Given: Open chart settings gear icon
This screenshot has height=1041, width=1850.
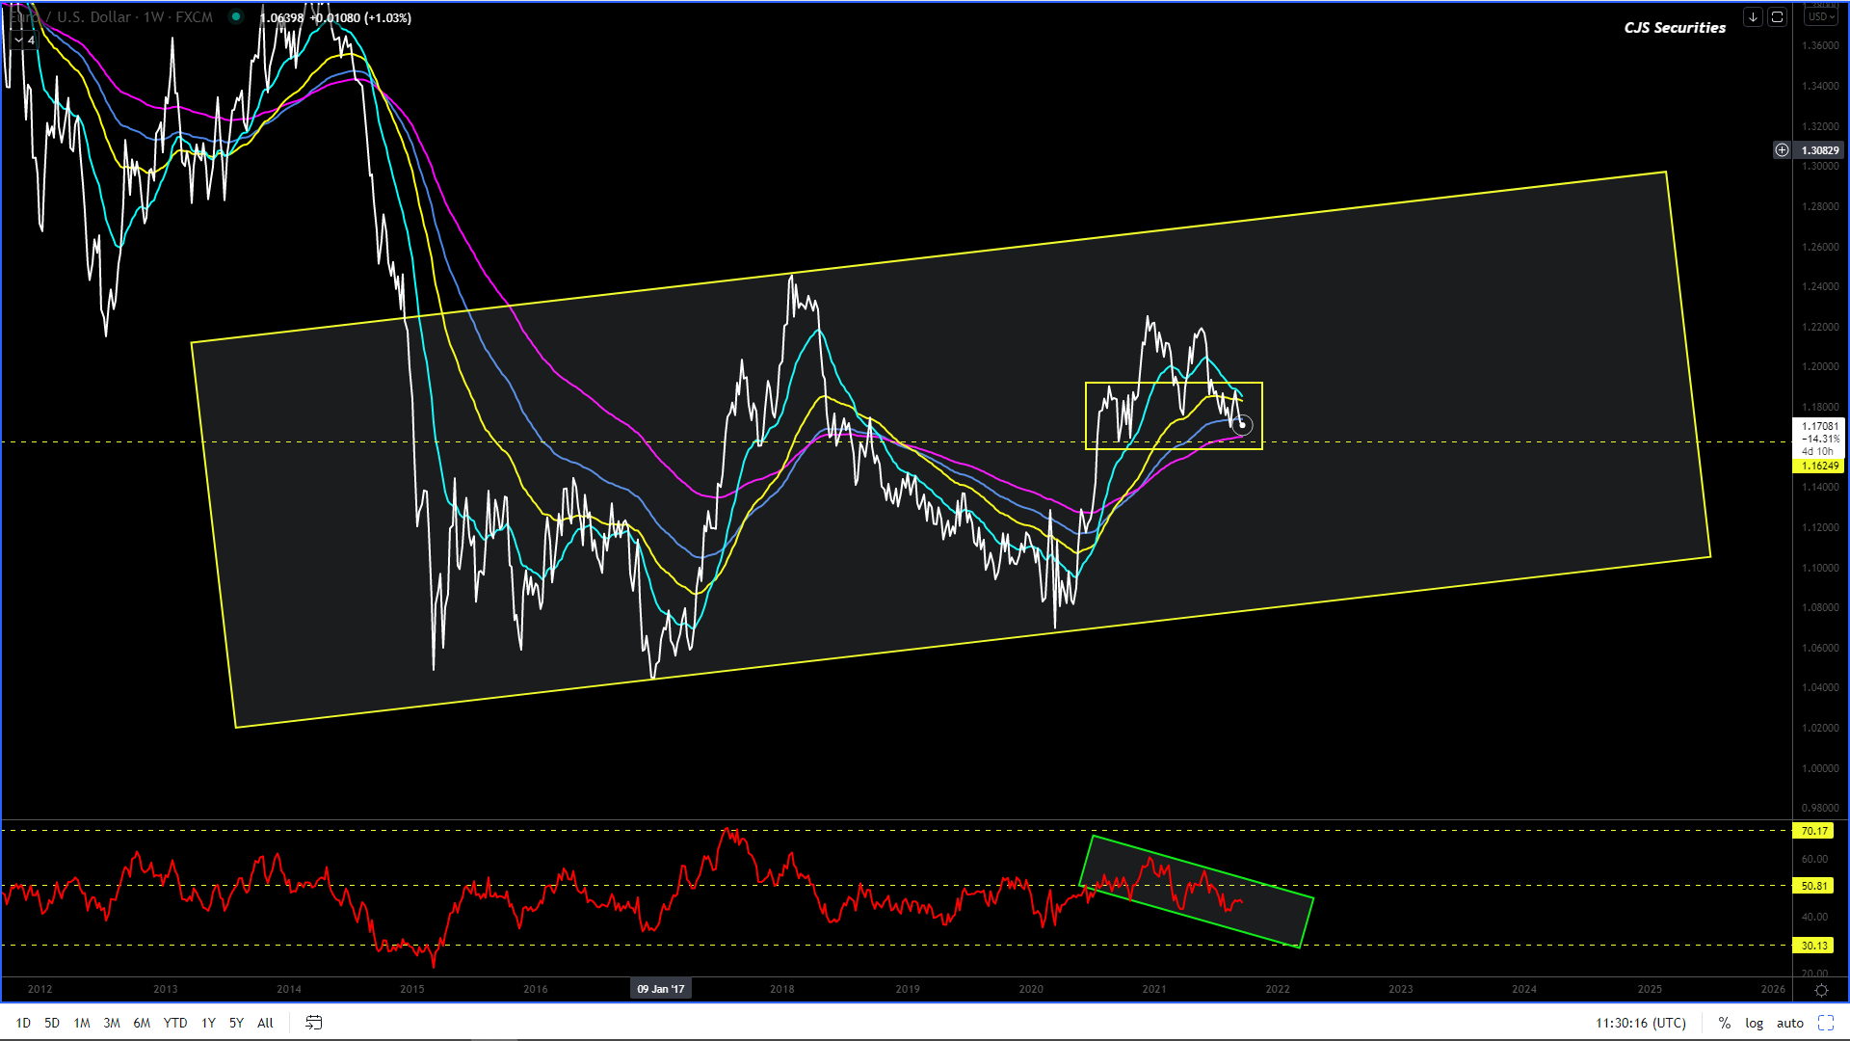Looking at the screenshot, I should (x=1821, y=990).
